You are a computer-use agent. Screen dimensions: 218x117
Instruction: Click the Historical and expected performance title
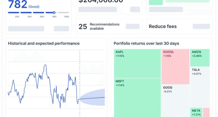44,43
